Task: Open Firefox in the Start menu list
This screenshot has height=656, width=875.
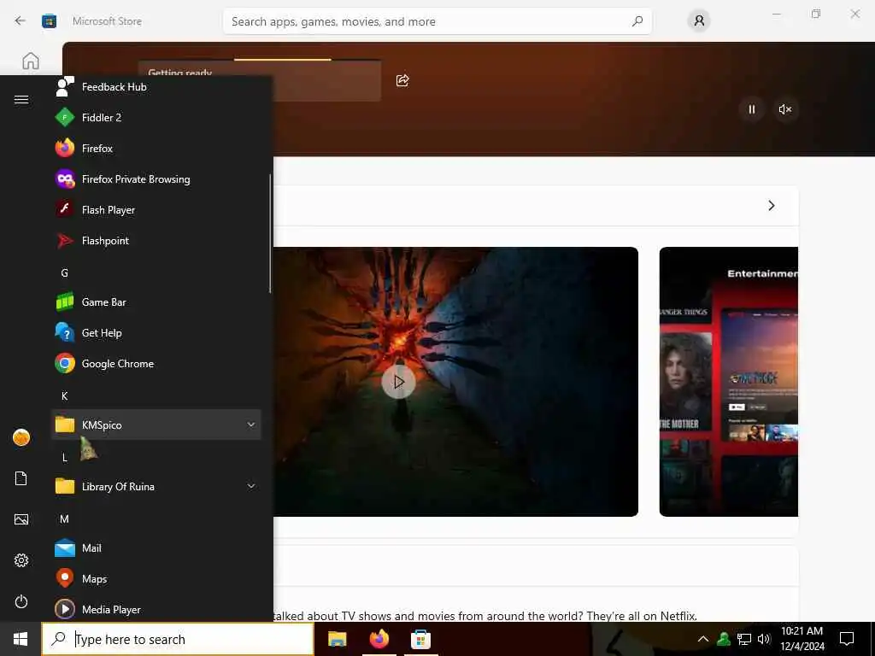Action: 156,149
